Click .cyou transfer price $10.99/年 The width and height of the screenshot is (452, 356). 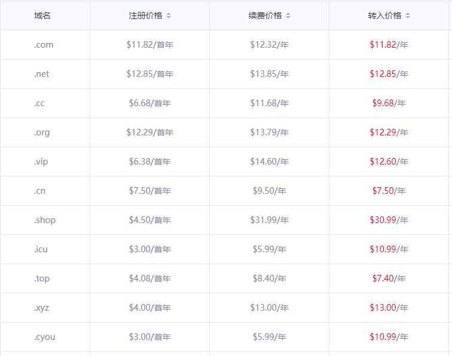[389, 337]
